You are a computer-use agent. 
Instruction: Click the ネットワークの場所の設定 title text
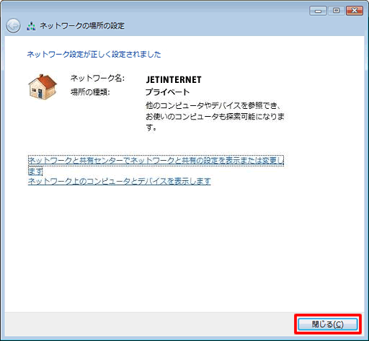(82, 26)
